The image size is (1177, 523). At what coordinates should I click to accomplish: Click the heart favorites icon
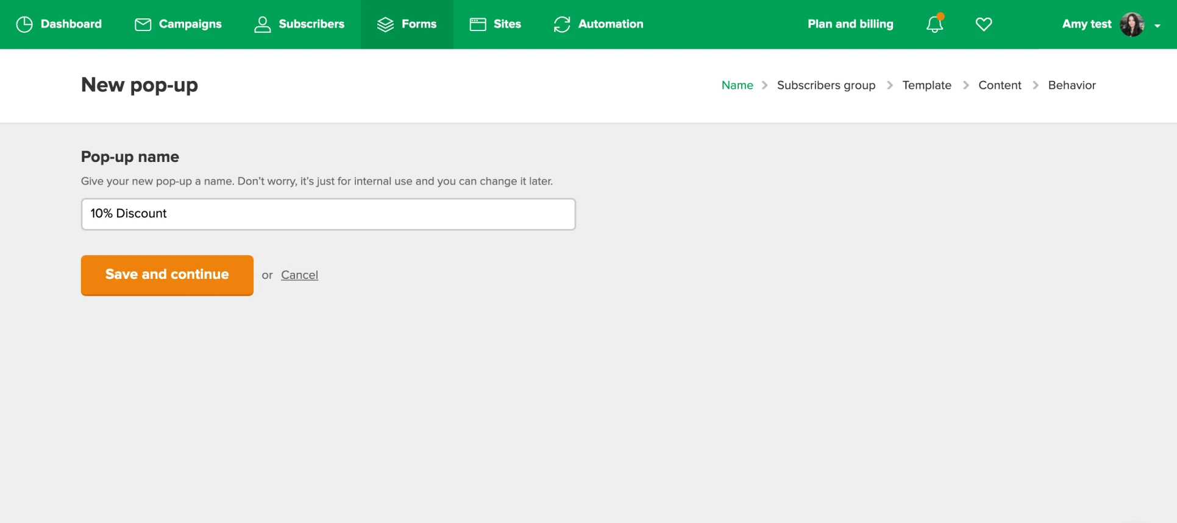pyautogui.click(x=984, y=24)
